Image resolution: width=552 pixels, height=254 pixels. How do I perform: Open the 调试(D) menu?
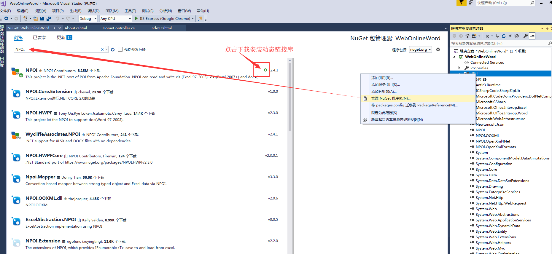click(93, 11)
